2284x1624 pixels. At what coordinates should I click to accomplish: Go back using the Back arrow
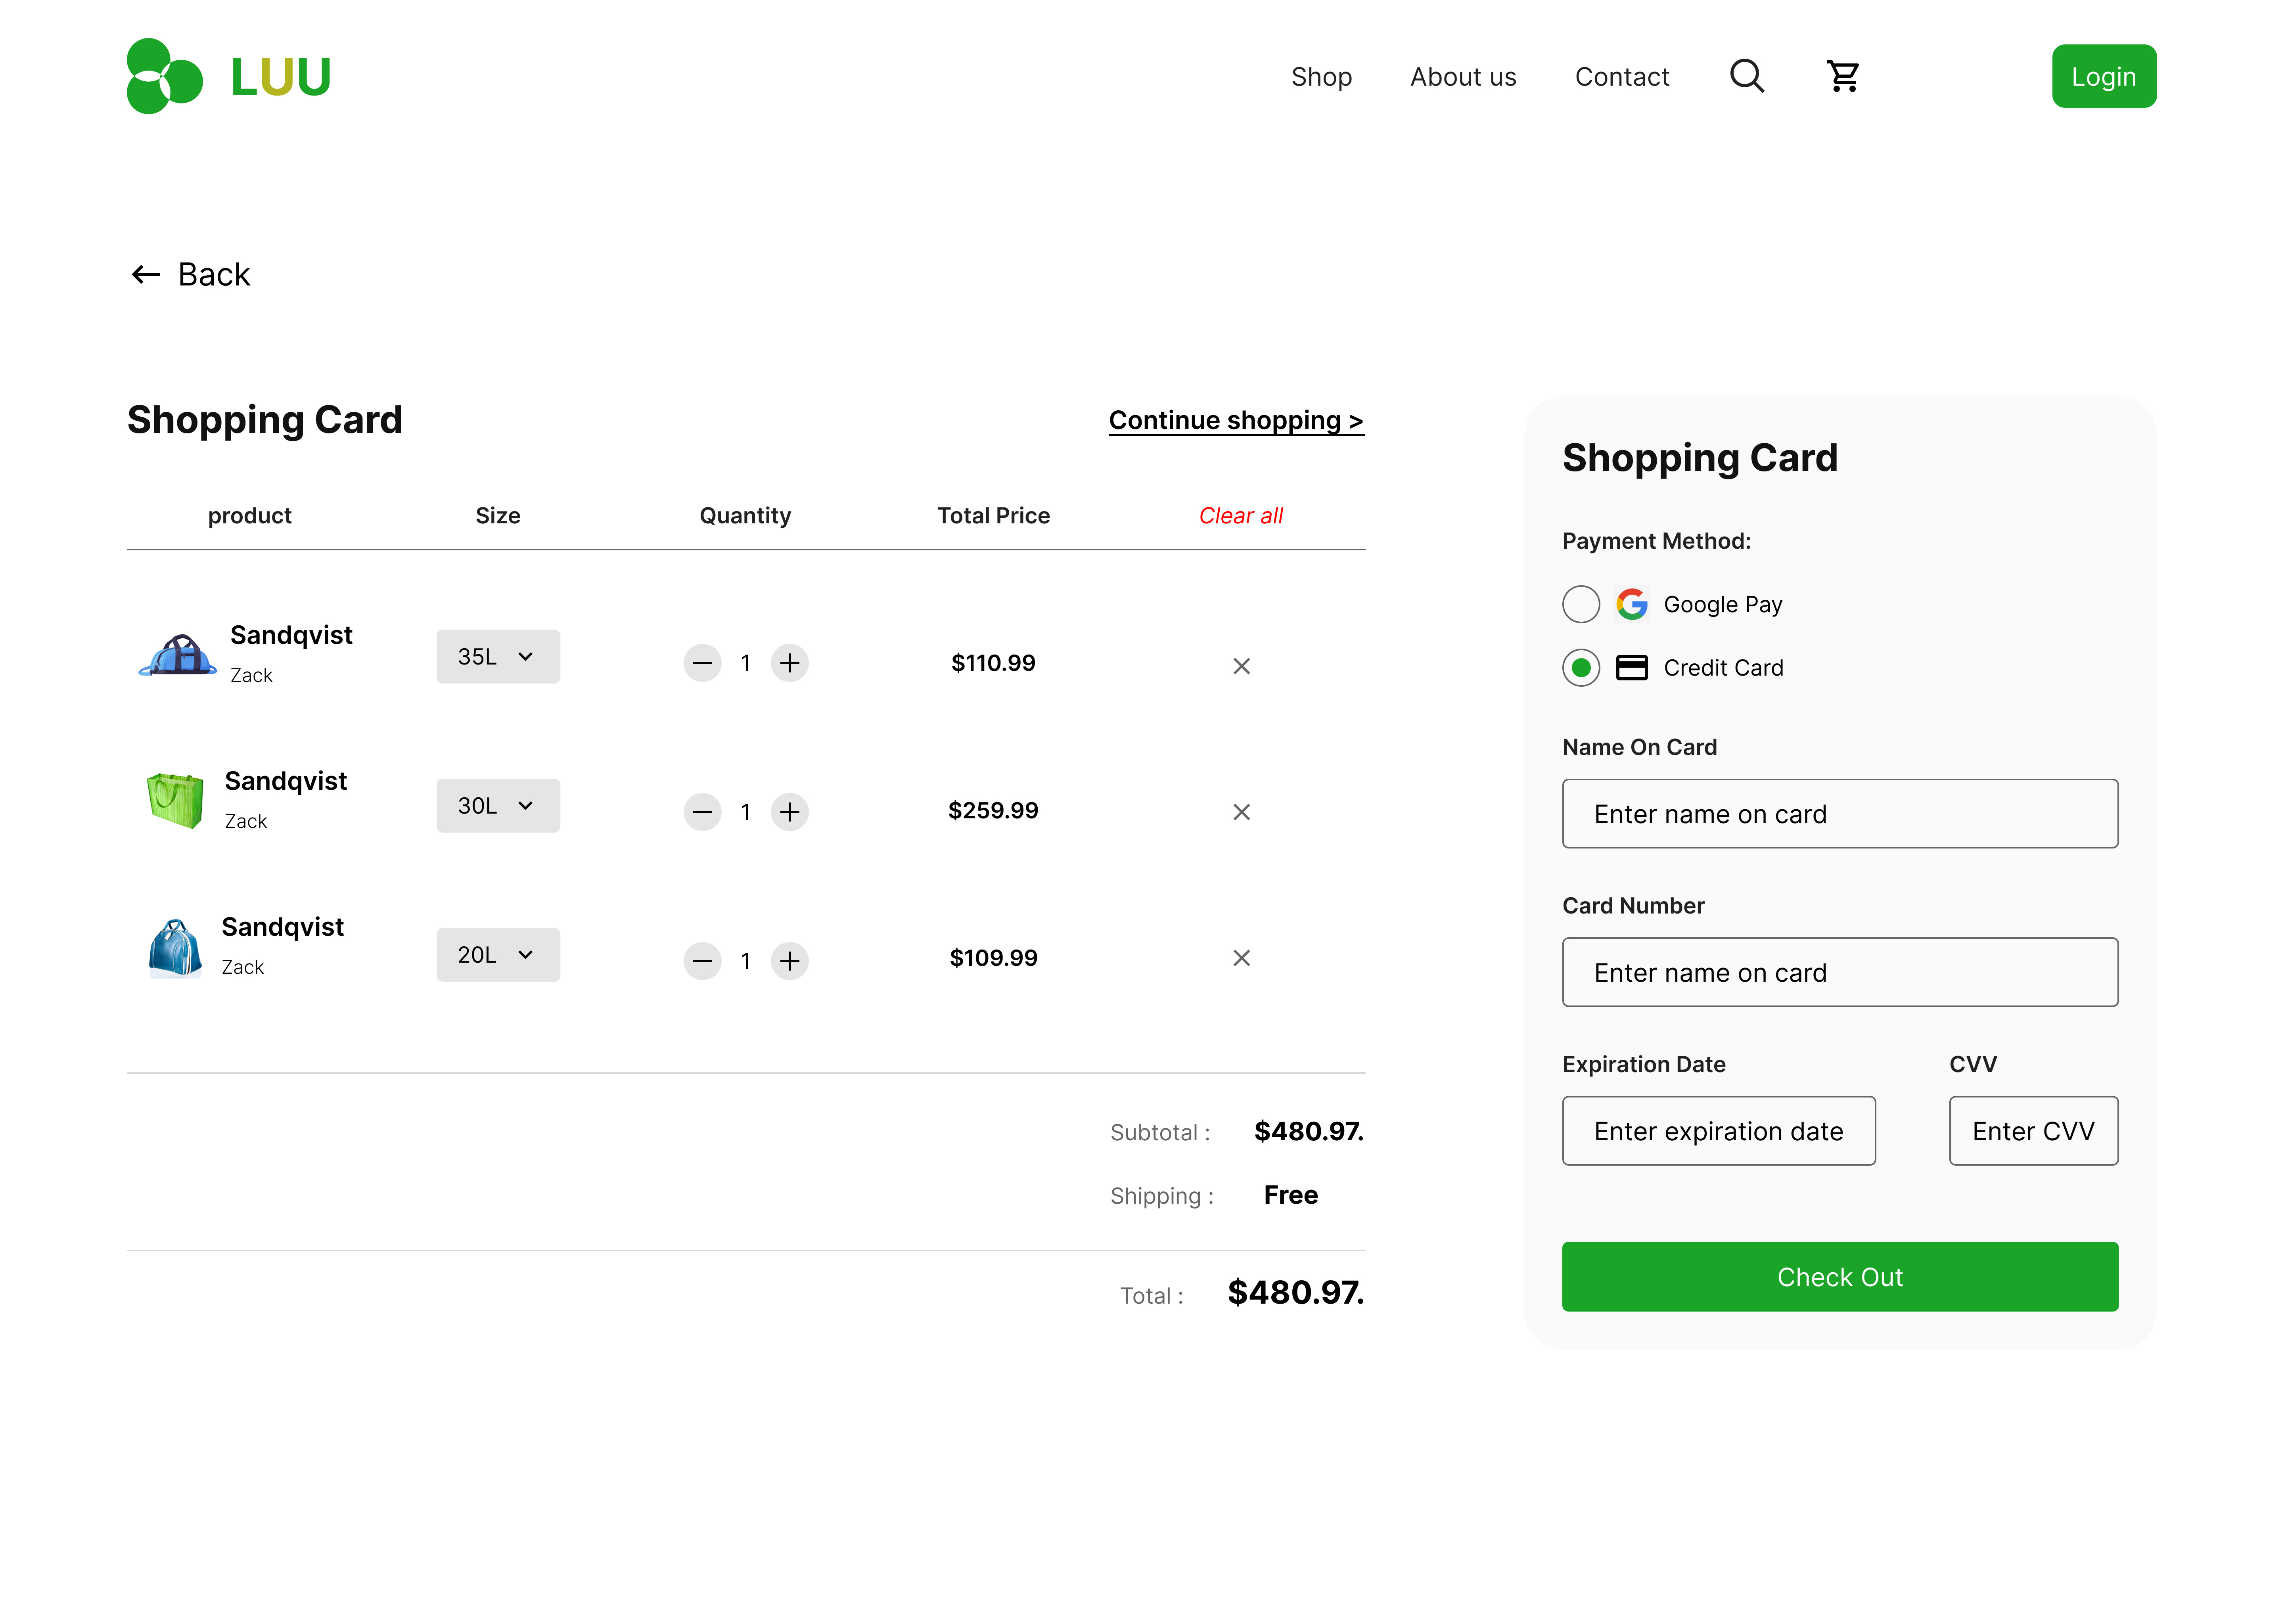pyautogui.click(x=190, y=274)
